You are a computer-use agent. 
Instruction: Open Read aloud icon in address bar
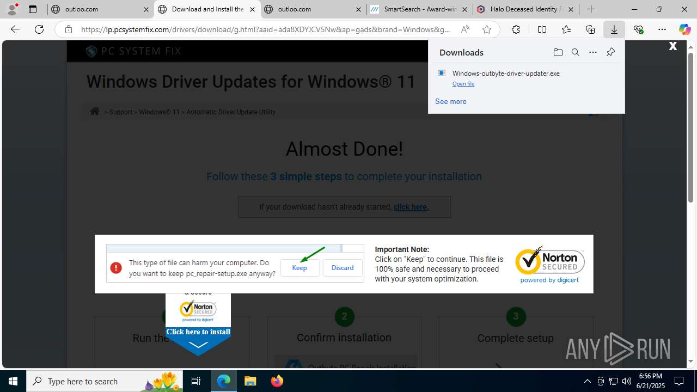(x=465, y=29)
